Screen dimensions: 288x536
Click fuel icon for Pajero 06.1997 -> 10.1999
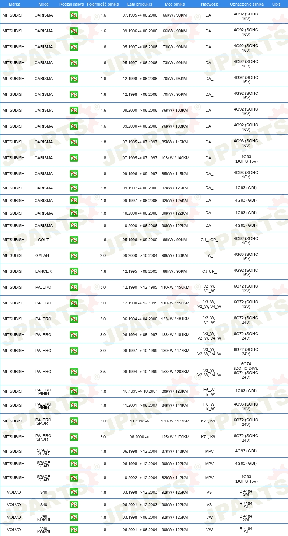tap(74, 351)
